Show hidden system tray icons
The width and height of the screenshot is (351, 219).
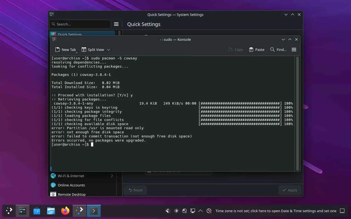click(200, 211)
